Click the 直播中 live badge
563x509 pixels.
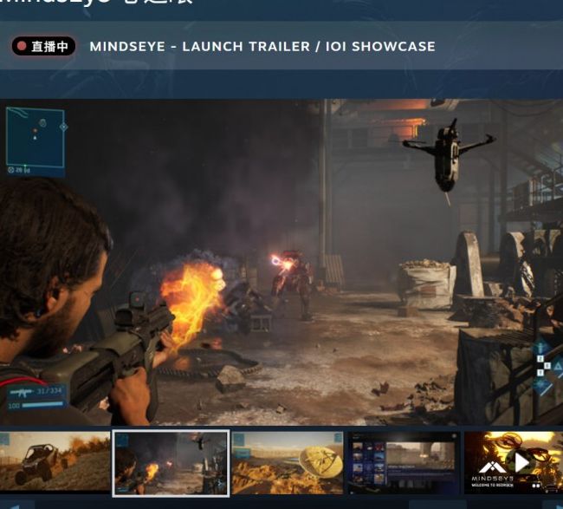(43, 46)
